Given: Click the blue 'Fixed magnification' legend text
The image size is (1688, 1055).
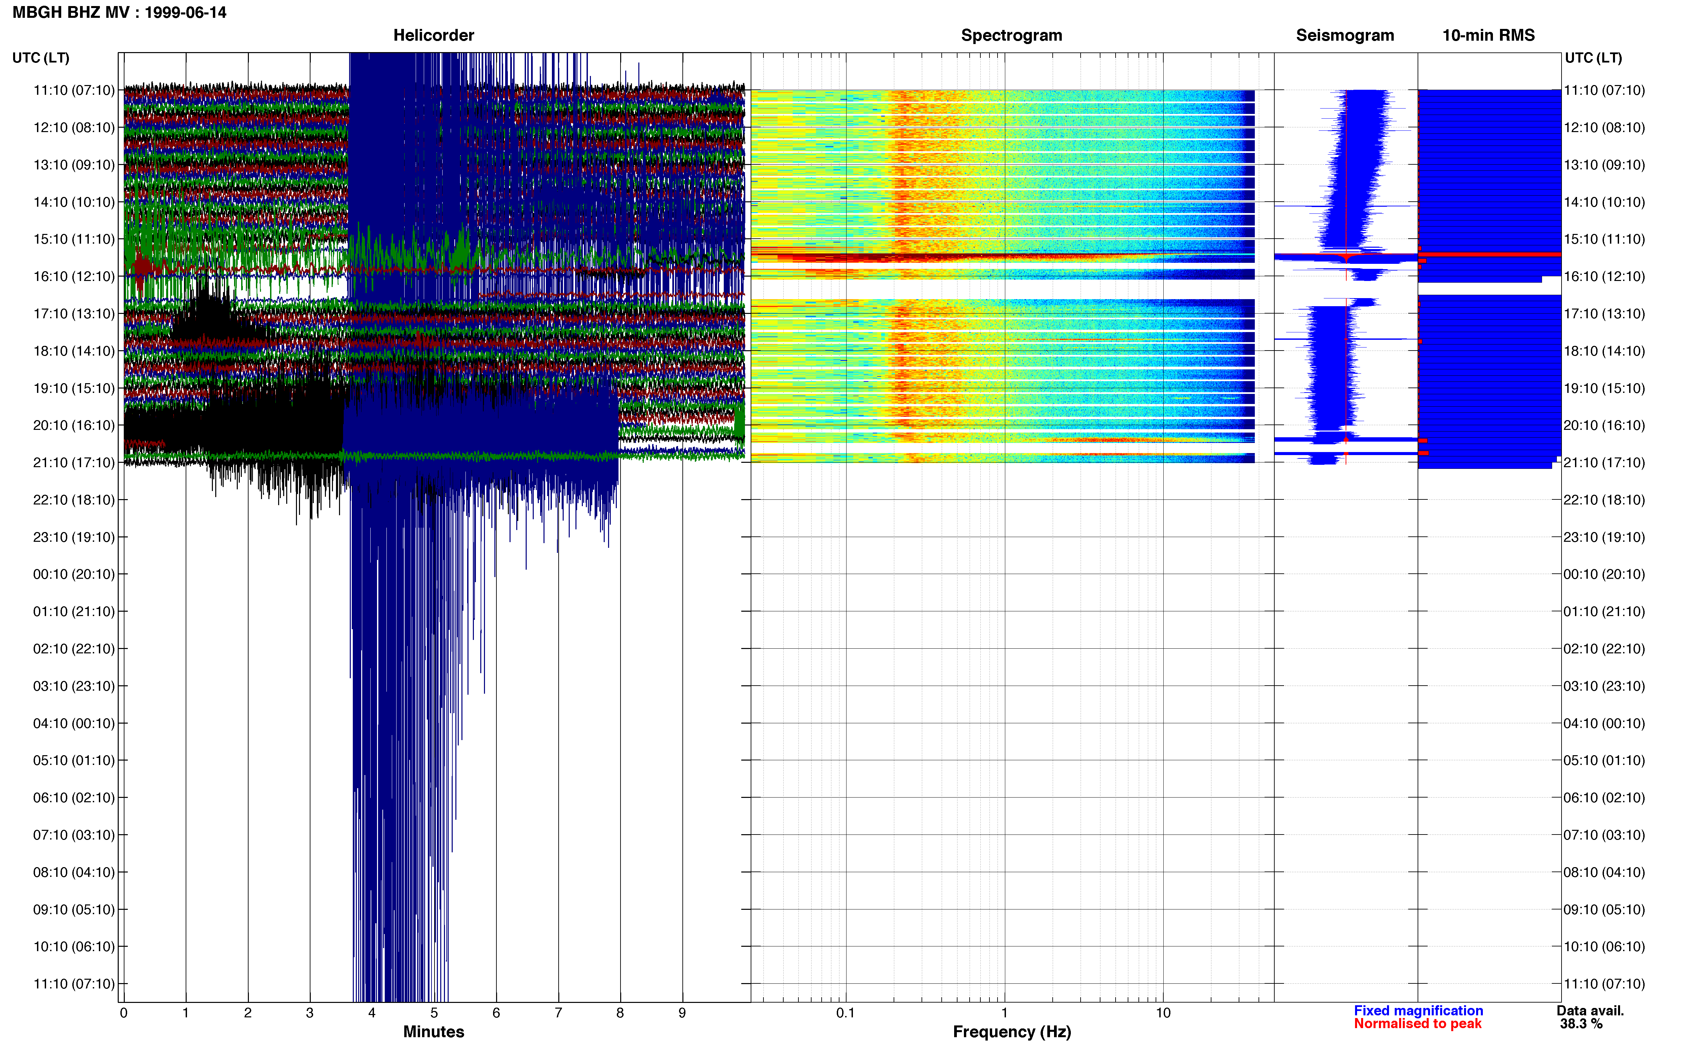Looking at the screenshot, I should tap(1419, 1010).
